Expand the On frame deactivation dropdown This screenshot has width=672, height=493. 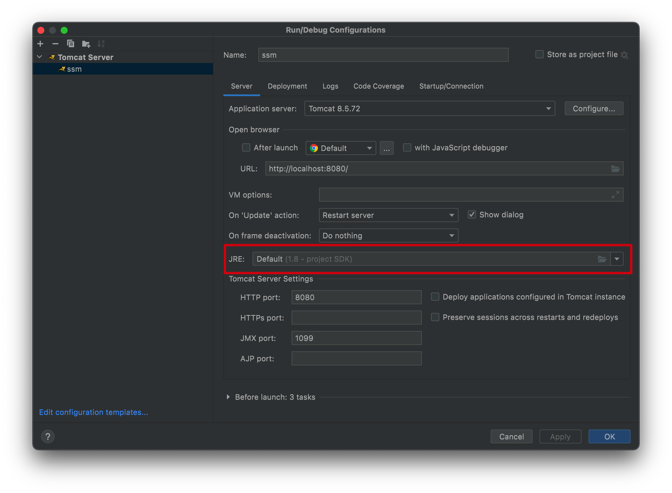[x=453, y=235]
